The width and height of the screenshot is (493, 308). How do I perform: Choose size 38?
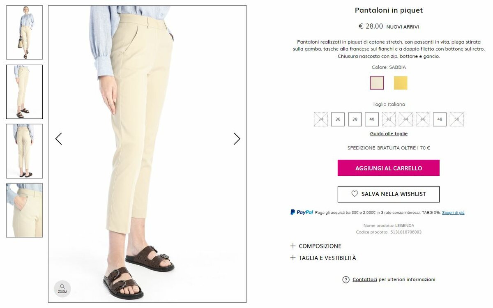coord(355,119)
